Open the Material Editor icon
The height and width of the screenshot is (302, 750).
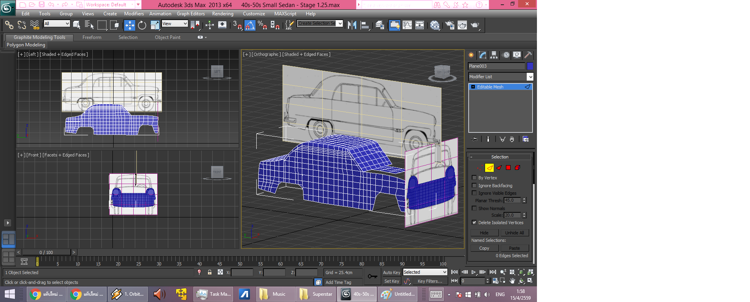coord(435,25)
